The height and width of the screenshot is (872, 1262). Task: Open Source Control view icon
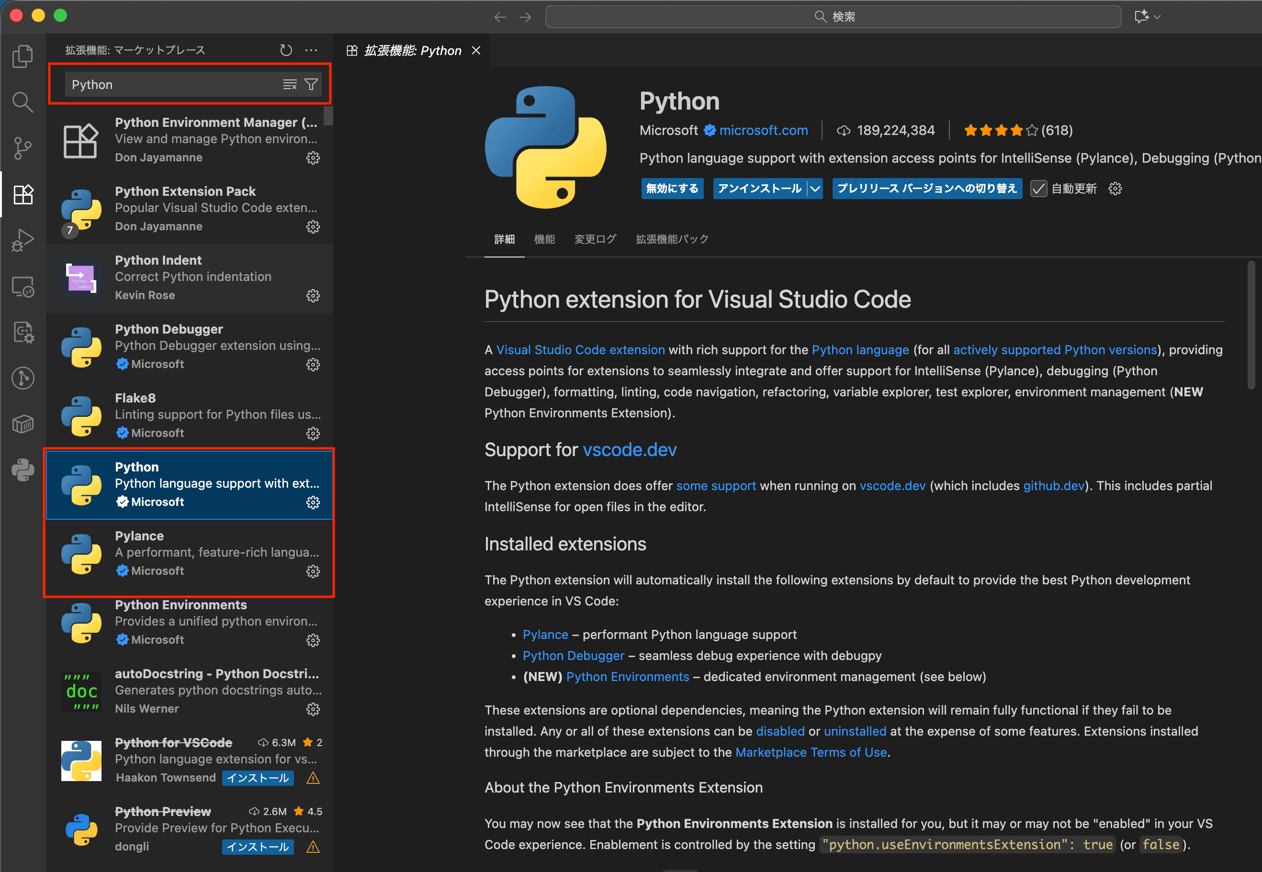tap(23, 148)
